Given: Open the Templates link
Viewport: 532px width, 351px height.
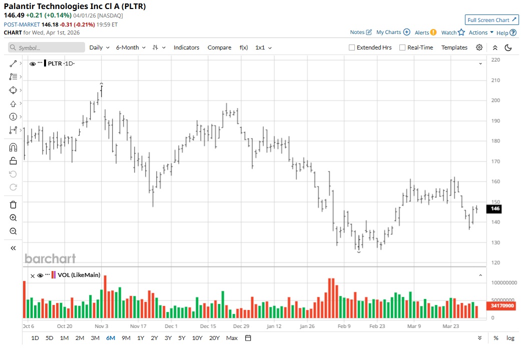Looking at the screenshot, I should 454,47.
